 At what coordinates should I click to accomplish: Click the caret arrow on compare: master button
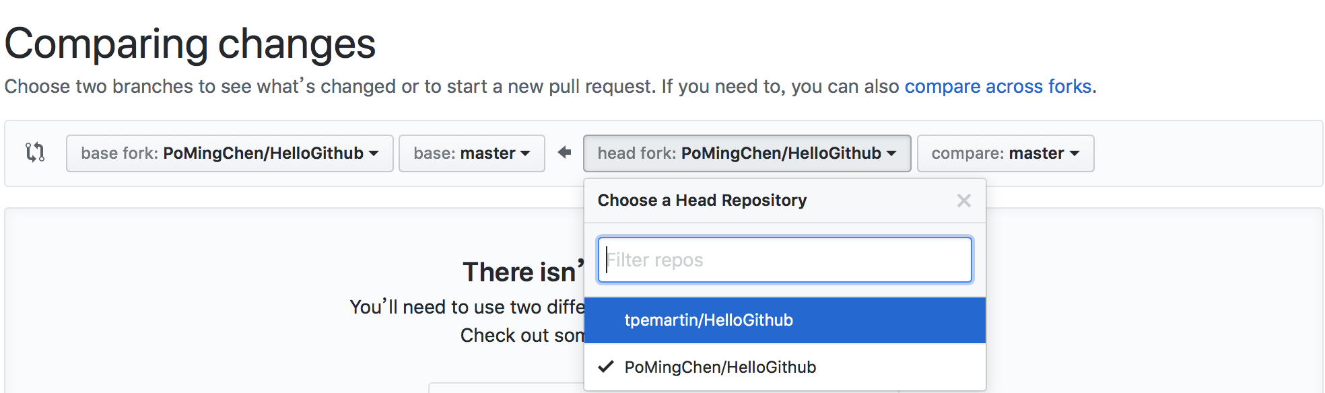tap(1075, 153)
